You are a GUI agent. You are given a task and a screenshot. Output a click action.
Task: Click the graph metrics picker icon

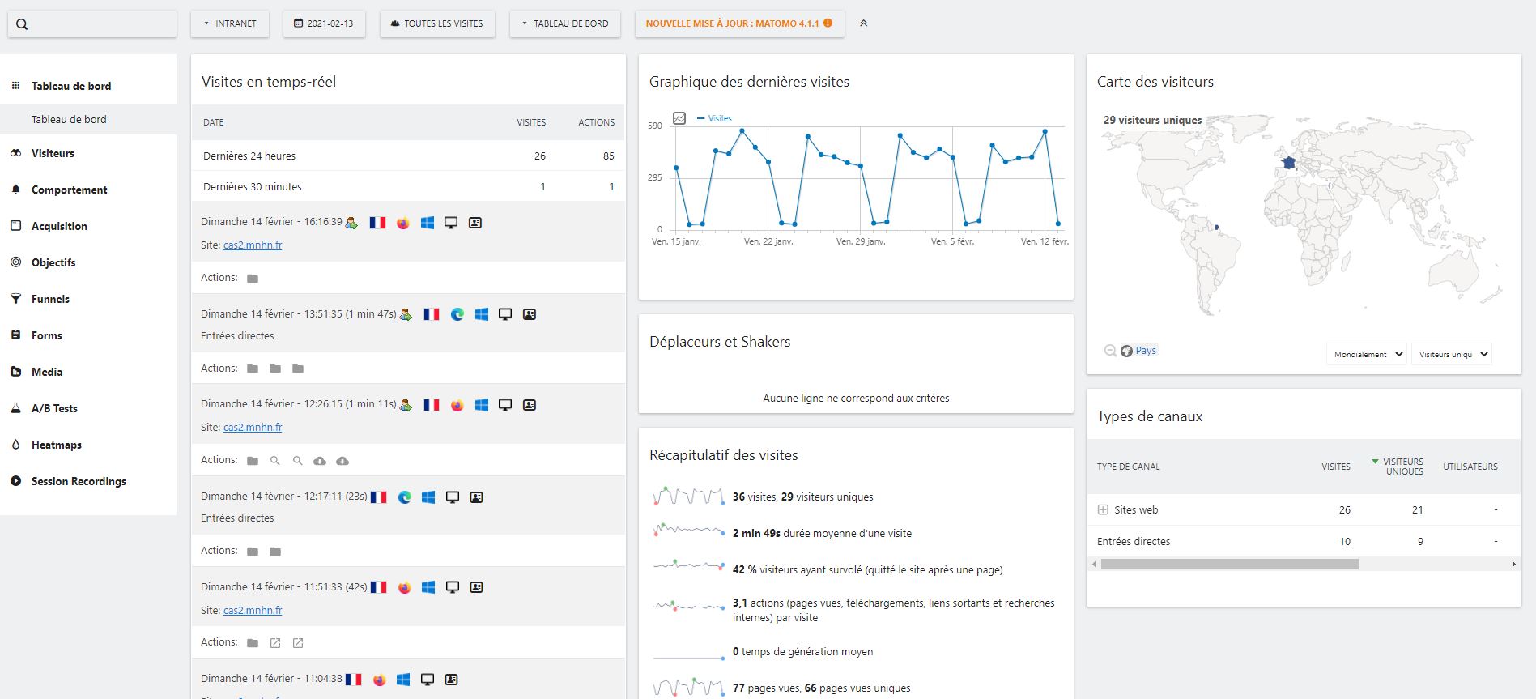(x=679, y=118)
